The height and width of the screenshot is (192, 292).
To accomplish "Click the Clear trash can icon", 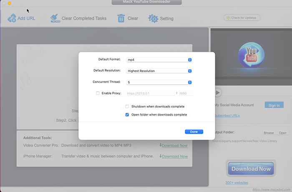I will point(121,18).
